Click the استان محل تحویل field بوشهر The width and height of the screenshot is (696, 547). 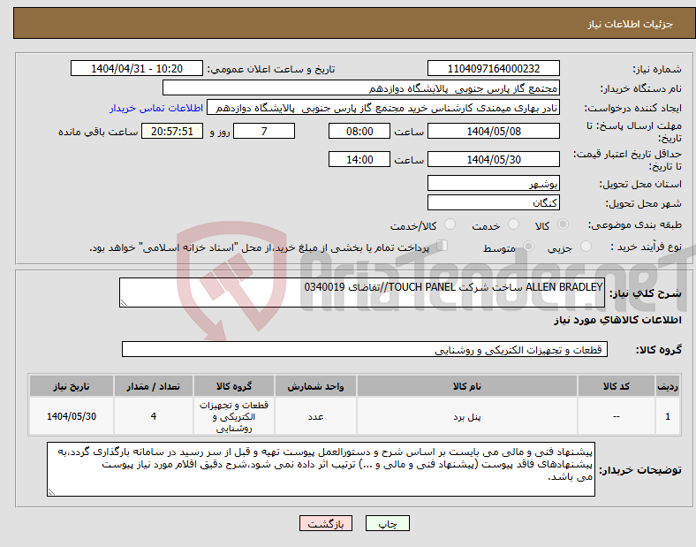pyautogui.click(x=494, y=183)
